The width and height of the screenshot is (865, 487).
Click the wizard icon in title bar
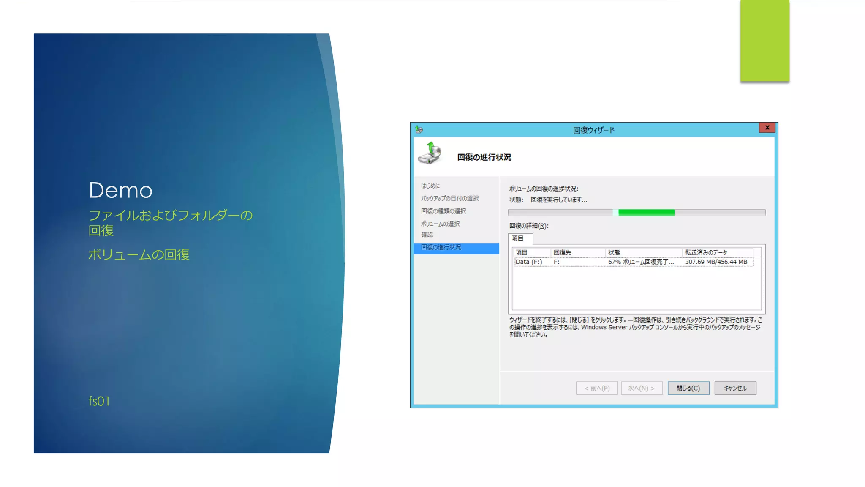(419, 129)
